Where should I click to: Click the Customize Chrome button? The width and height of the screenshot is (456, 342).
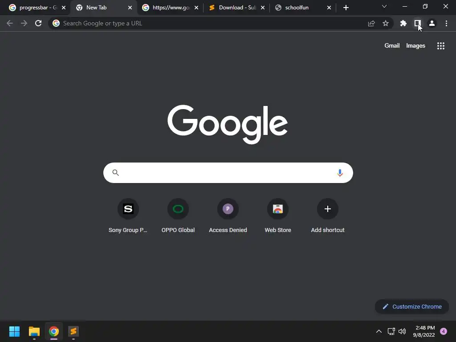(412, 306)
